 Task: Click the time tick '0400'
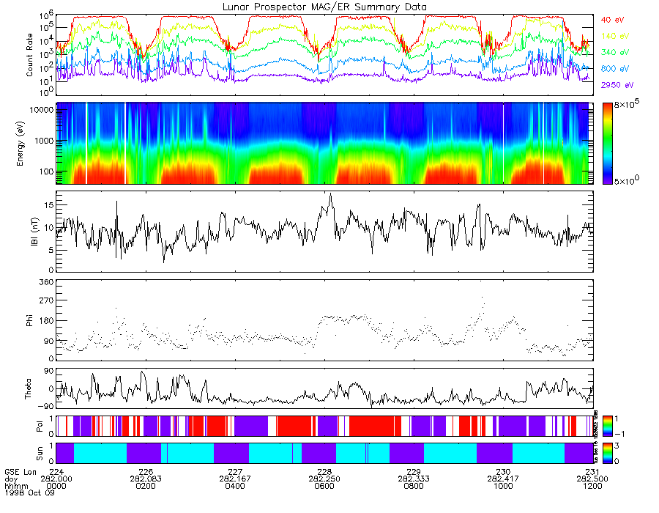coord(235,486)
